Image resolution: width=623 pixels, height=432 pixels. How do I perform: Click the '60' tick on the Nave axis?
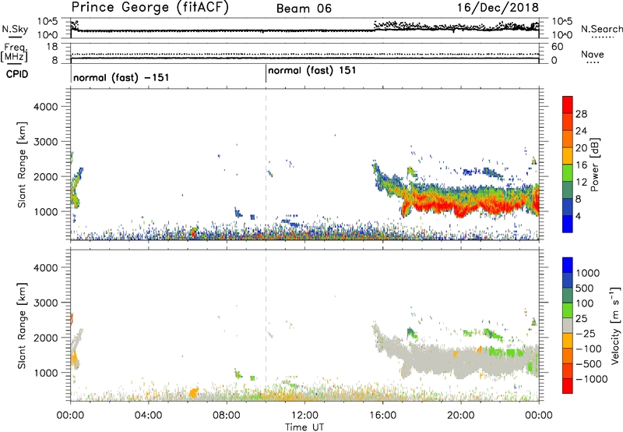[x=557, y=47]
